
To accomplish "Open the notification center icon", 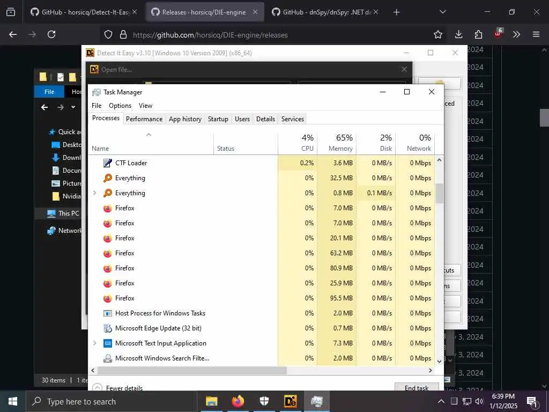I will (x=532, y=401).
